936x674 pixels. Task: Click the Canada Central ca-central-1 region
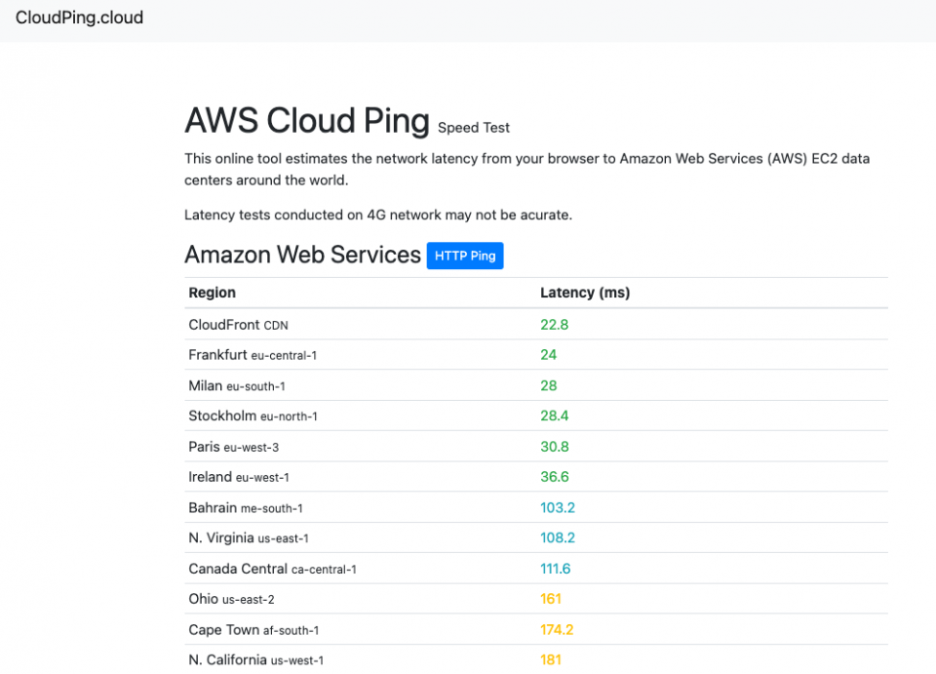tap(272, 569)
